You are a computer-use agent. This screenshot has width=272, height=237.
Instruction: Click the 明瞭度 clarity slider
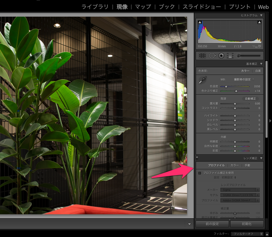pyautogui.click(x=235, y=142)
